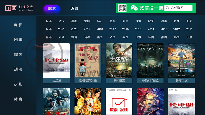Select the 动作 genre filter
The image size is (205, 115).
point(61,21)
